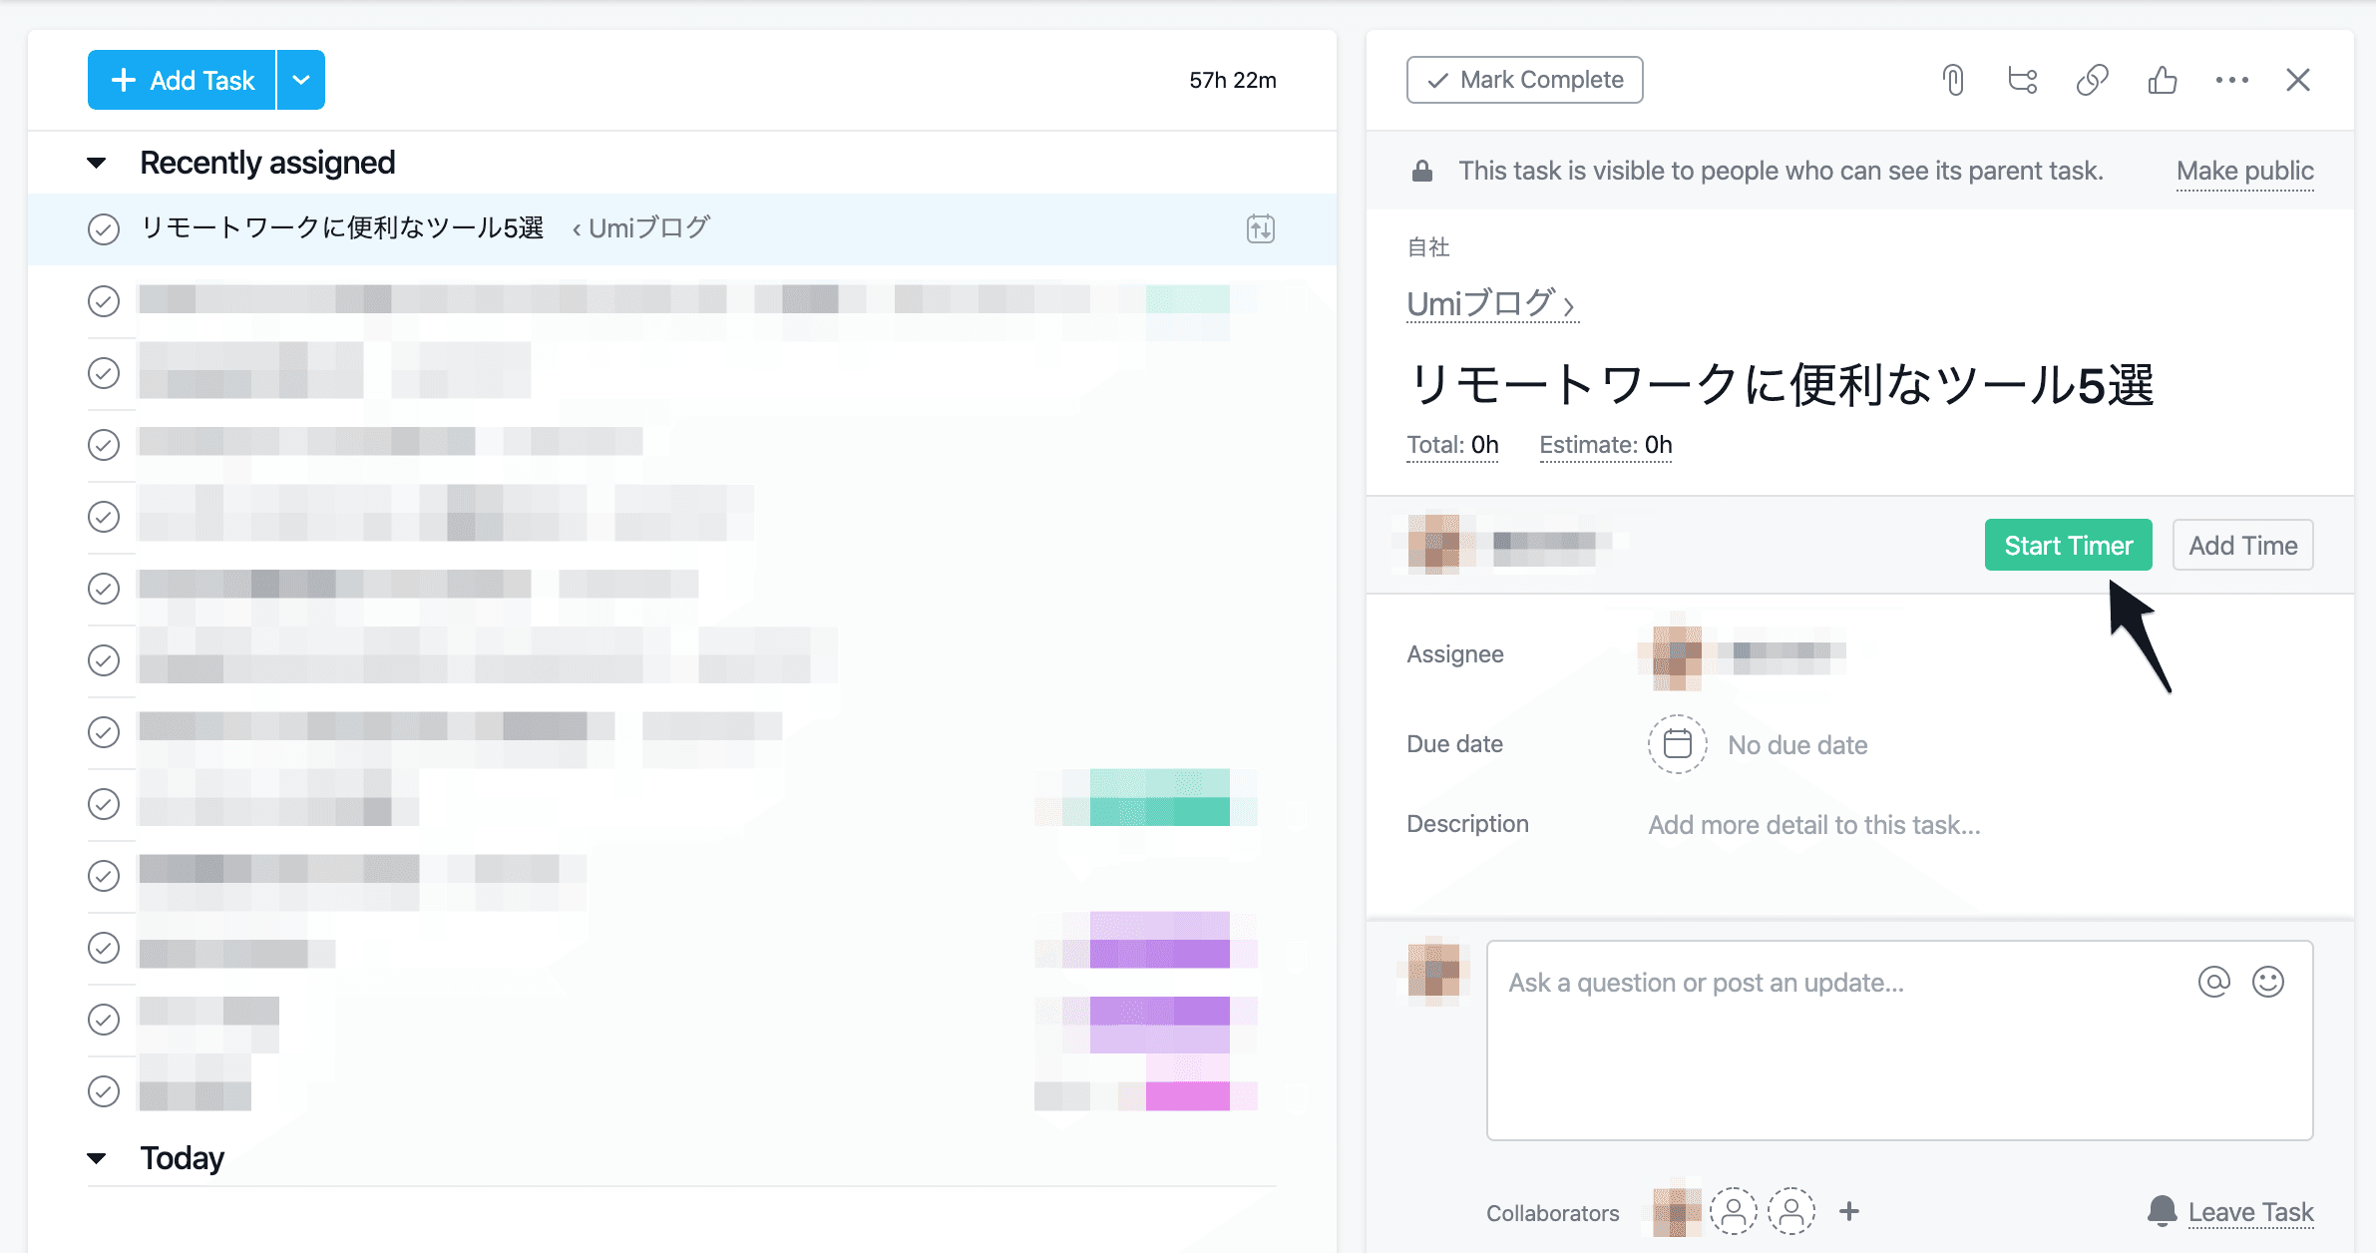Click the @ mention icon in comment box

[2213, 982]
